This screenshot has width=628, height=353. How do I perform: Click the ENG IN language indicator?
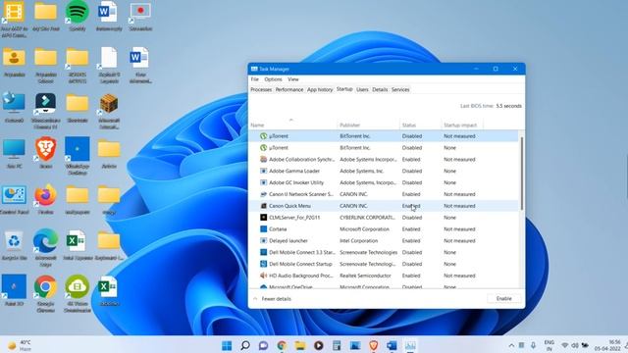click(549, 345)
